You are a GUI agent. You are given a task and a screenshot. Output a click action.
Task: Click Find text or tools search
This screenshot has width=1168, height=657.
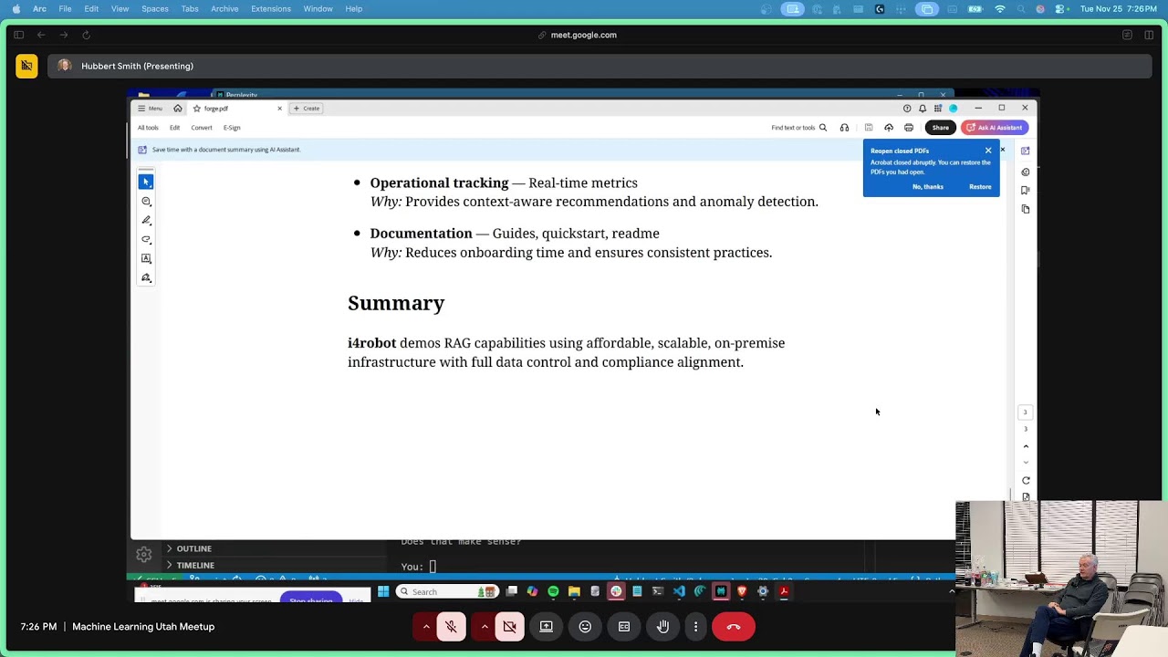(798, 128)
